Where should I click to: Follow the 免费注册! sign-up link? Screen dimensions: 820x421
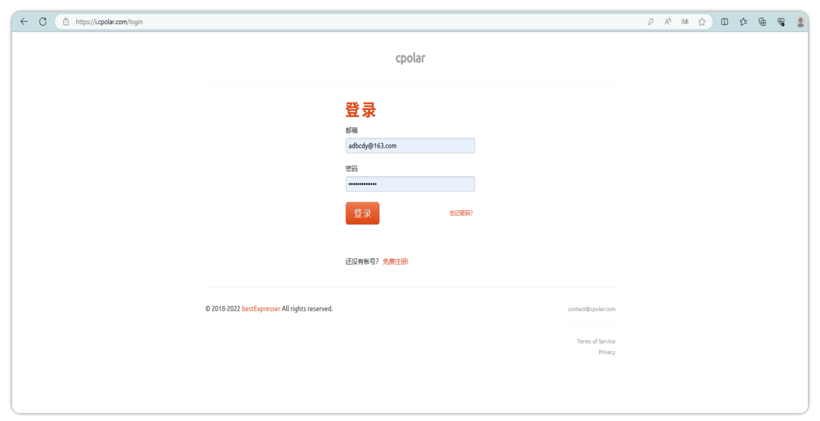(x=395, y=261)
